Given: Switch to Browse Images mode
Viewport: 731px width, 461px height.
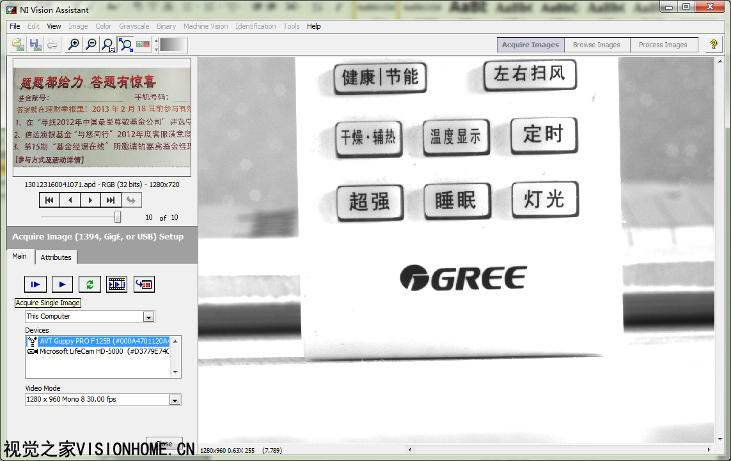Looking at the screenshot, I should (597, 45).
